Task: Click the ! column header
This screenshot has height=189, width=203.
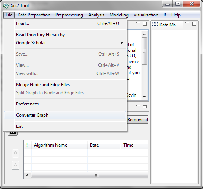Action: click(28, 145)
